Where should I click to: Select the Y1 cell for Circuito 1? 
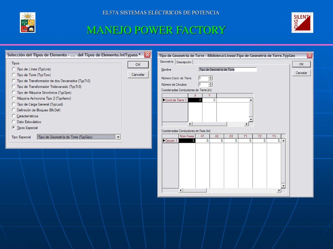pos(245,141)
